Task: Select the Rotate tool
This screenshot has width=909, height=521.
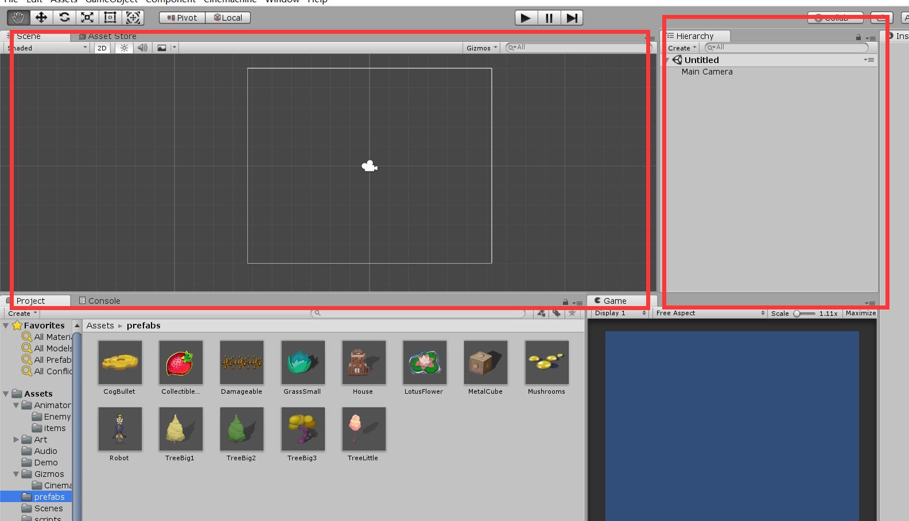Action: (x=64, y=18)
